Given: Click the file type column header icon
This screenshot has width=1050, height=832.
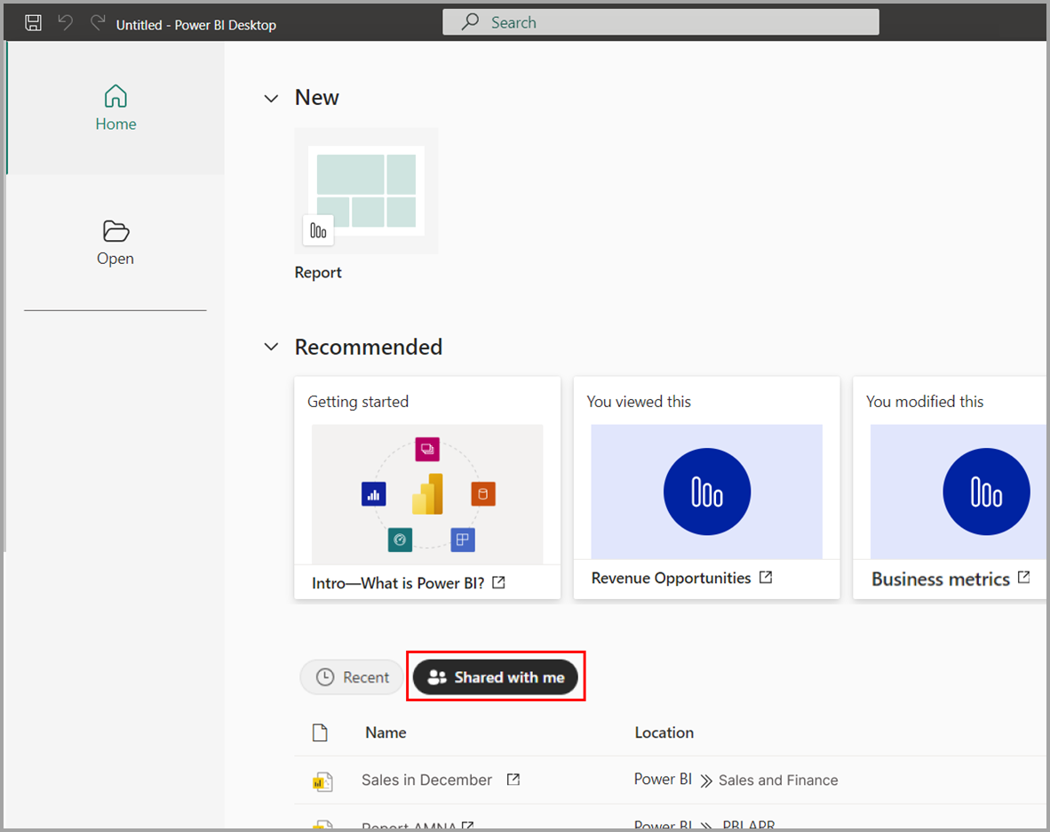Looking at the screenshot, I should tap(320, 732).
